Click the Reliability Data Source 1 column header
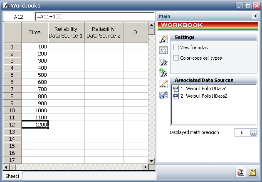Viewport: 262px width, 182px height. pyautogui.click(x=66, y=33)
